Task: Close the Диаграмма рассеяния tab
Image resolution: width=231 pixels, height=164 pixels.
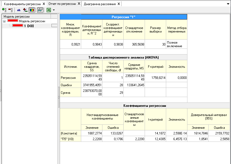Action: [118, 4]
